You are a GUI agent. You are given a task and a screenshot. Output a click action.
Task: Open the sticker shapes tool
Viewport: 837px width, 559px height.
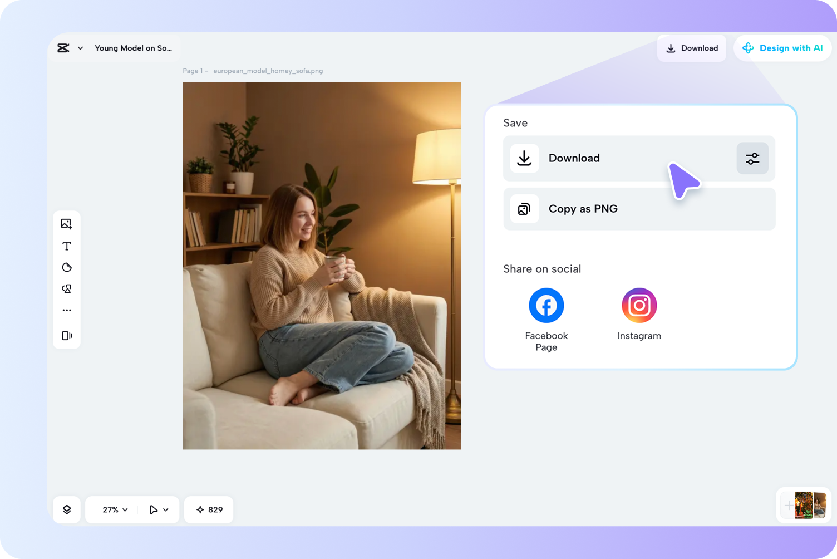click(x=67, y=267)
